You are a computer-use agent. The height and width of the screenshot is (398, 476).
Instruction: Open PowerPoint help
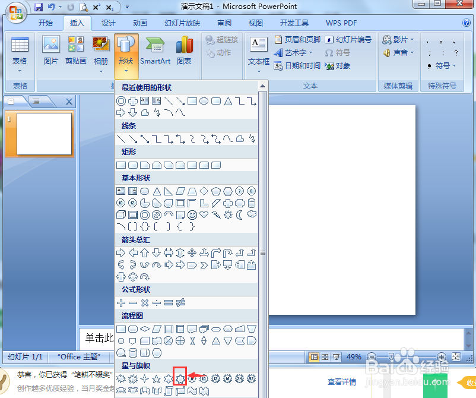pyautogui.click(x=467, y=23)
